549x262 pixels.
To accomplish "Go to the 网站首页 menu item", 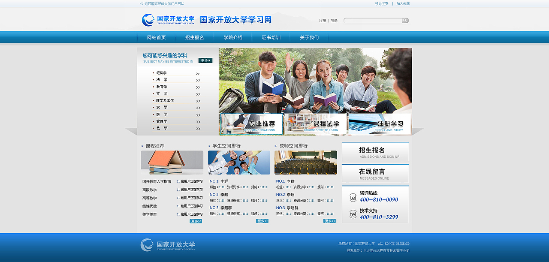I will pyautogui.click(x=157, y=37).
